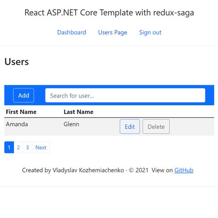Open the Dashboard navigation link
Viewport: 218px width, 218px height.
pyautogui.click(x=71, y=32)
